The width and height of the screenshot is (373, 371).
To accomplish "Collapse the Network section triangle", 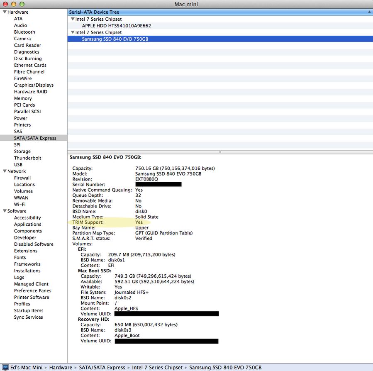I will pyautogui.click(x=5, y=171).
